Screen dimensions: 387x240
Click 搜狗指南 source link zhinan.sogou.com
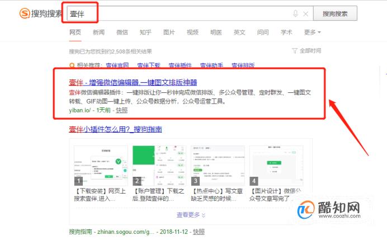[111, 232]
